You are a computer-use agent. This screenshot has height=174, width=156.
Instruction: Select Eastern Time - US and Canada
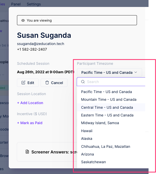[107, 115]
